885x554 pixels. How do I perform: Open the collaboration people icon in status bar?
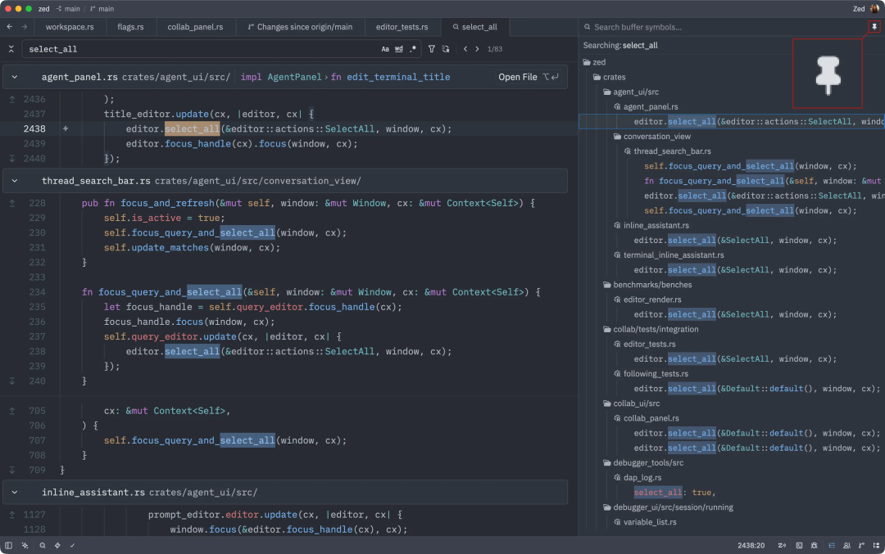pos(846,545)
